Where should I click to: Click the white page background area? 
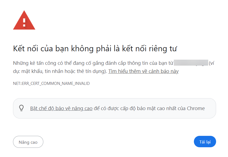coord(114,127)
